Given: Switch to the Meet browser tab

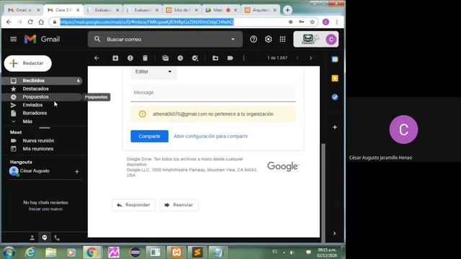Looking at the screenshot, I should (221, 10).
